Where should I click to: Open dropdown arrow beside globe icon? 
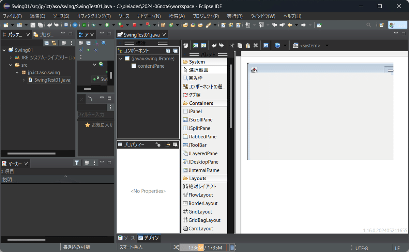pyautogui.click(x=285, y=46)
